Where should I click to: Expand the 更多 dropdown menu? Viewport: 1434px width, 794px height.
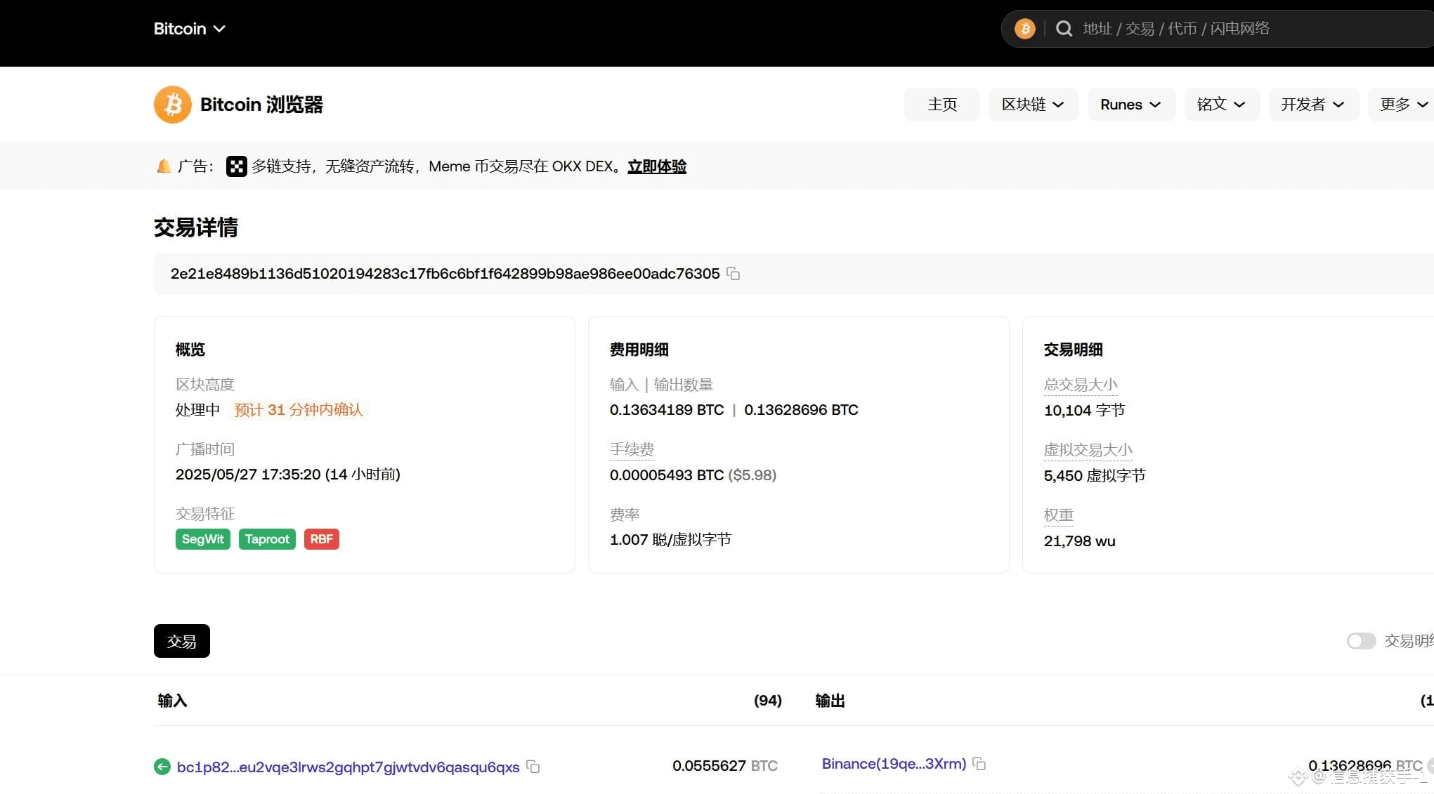click(x=1402, y=105)
